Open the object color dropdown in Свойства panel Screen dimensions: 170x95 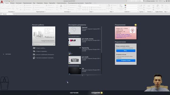point(133,5)
